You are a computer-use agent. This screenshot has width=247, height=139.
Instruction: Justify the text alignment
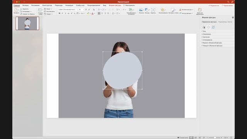[108, 14]
